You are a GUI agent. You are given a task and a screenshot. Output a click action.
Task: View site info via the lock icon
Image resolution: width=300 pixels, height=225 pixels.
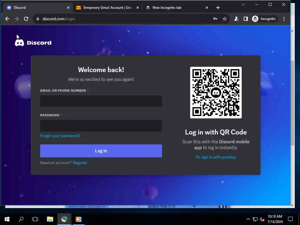(x=38, y=19)
